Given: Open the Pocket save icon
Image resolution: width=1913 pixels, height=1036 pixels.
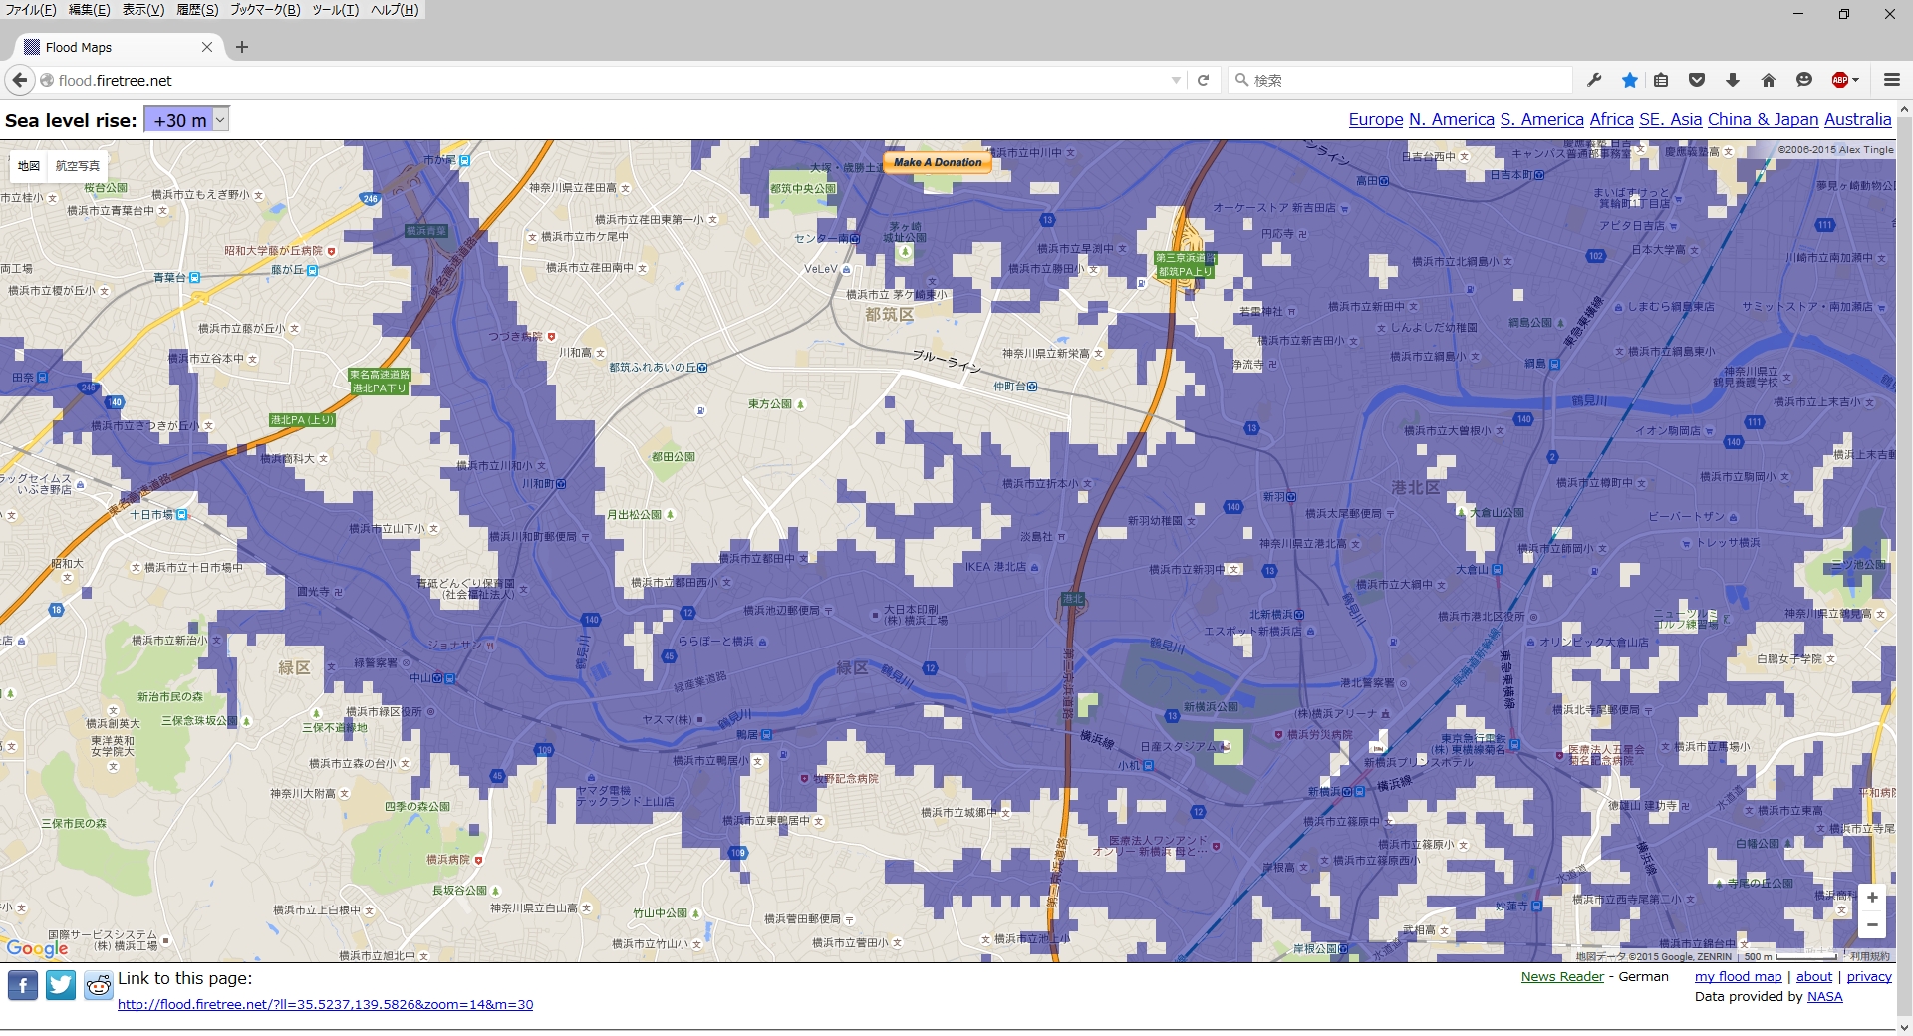Looking at the screenshot, I should [1697, 80].
